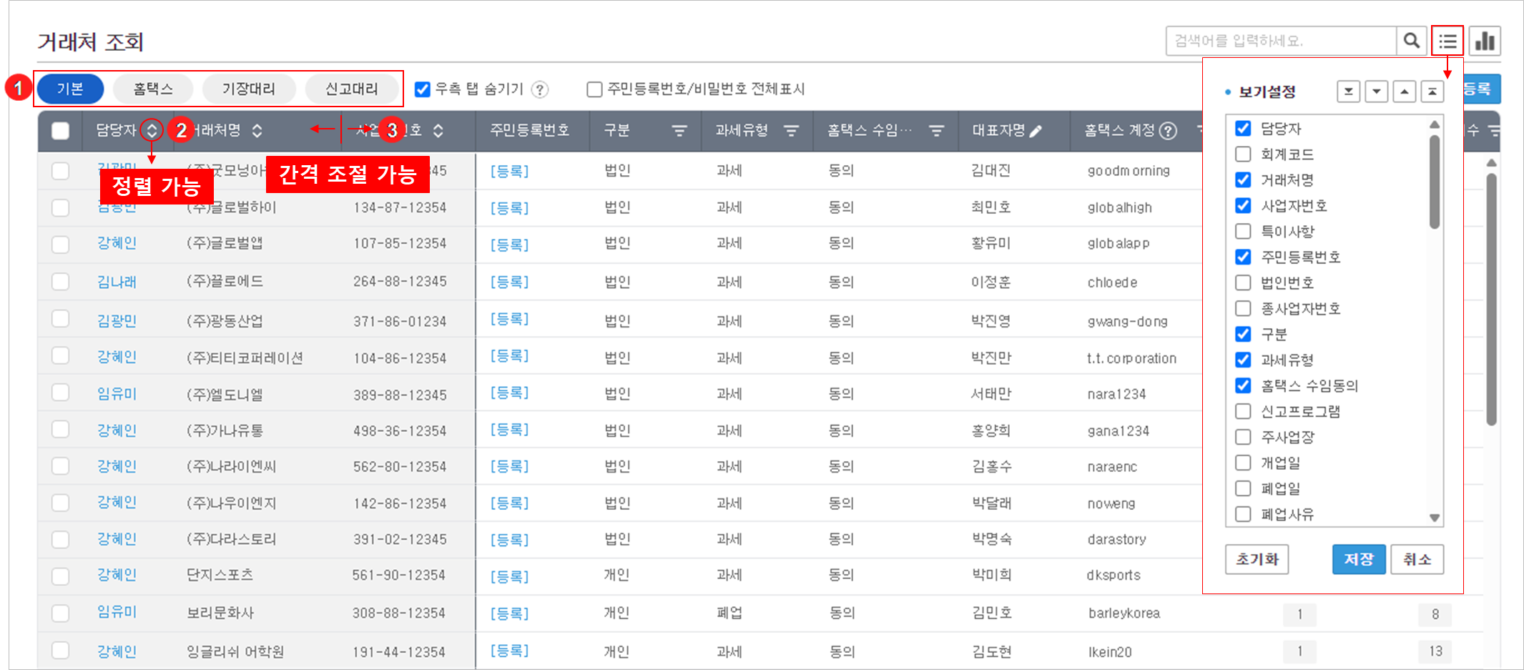Click the 저장 button in 보기설정

pos(1358,559)
